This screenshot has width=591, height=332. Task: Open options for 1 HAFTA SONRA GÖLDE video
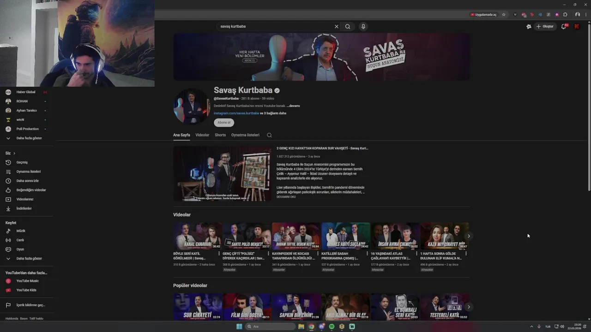466,254
